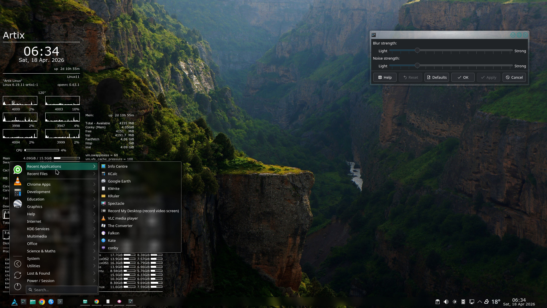Open the clipboard icon in system tray

pyautogui.click(x=438, y=302)
